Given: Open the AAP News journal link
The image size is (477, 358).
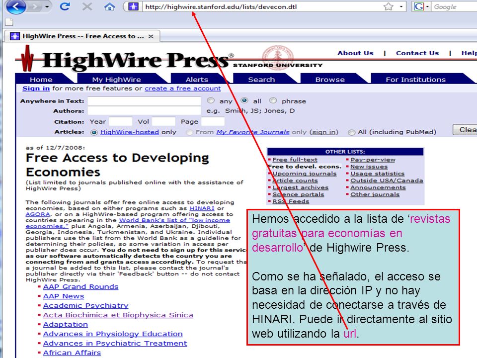Looking at the screenshot, I should pyautogui.click(x=64, y=296).
